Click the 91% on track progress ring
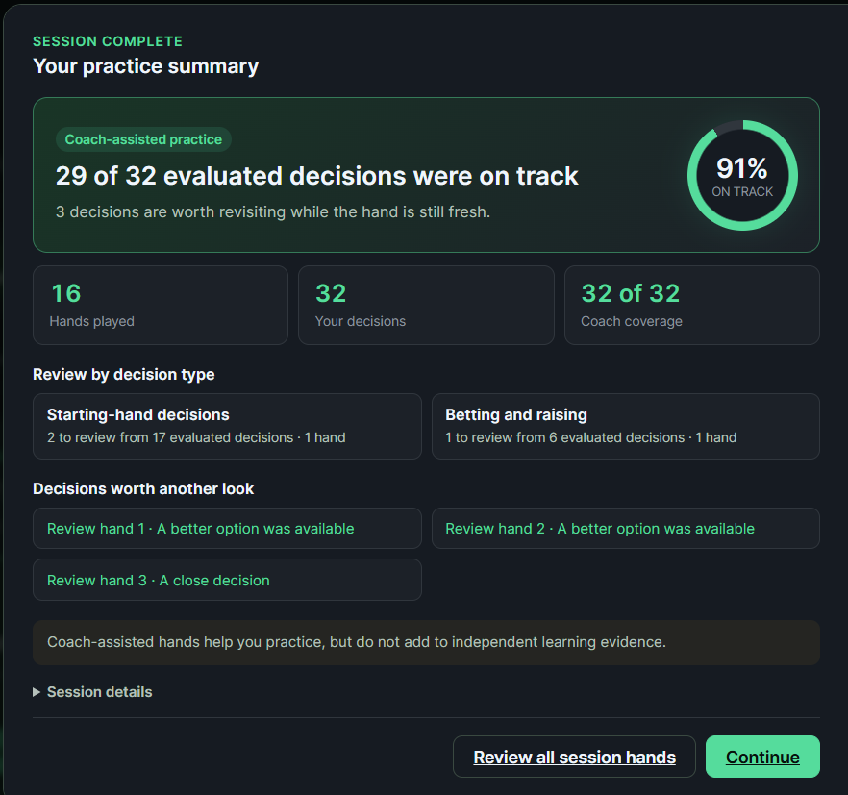The image size is (848, 795). (742, 175)
